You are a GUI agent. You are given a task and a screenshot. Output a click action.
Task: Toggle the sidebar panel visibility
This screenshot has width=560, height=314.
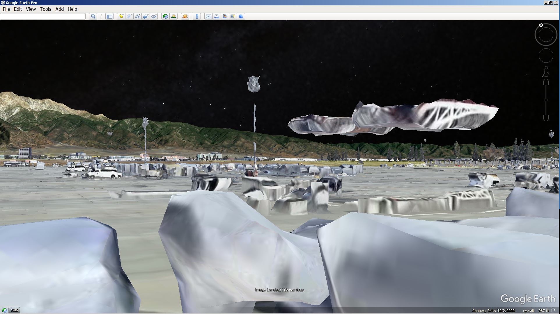(109, 16)
